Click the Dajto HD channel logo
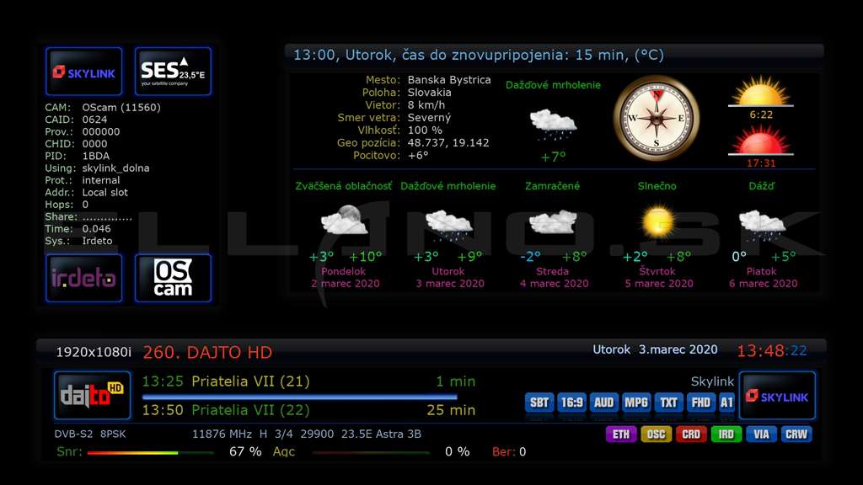Screen dimensions: 863x485 [93, 396]
